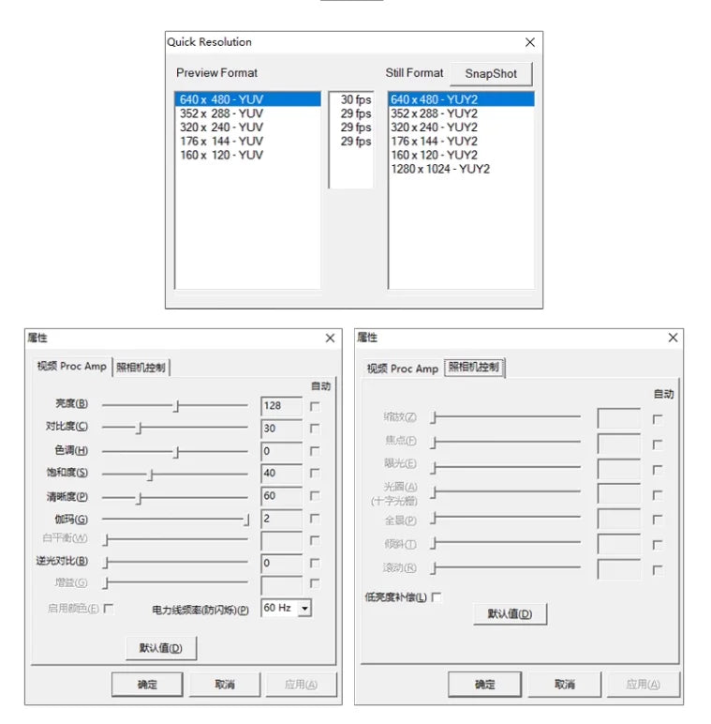Edit gamma value field showing 2
The width and height of the screenshot is (711, 724).
point(281,519)
